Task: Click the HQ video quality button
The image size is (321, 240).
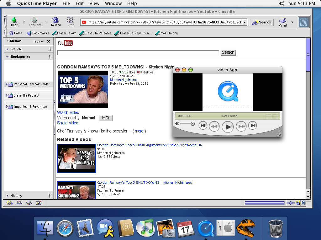Action: (106, 118)
